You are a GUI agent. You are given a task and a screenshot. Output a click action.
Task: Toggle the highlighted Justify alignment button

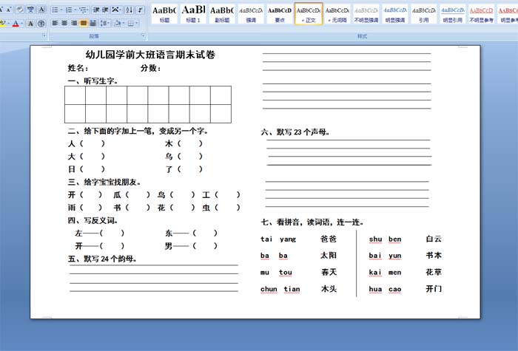tap(84, 23)
